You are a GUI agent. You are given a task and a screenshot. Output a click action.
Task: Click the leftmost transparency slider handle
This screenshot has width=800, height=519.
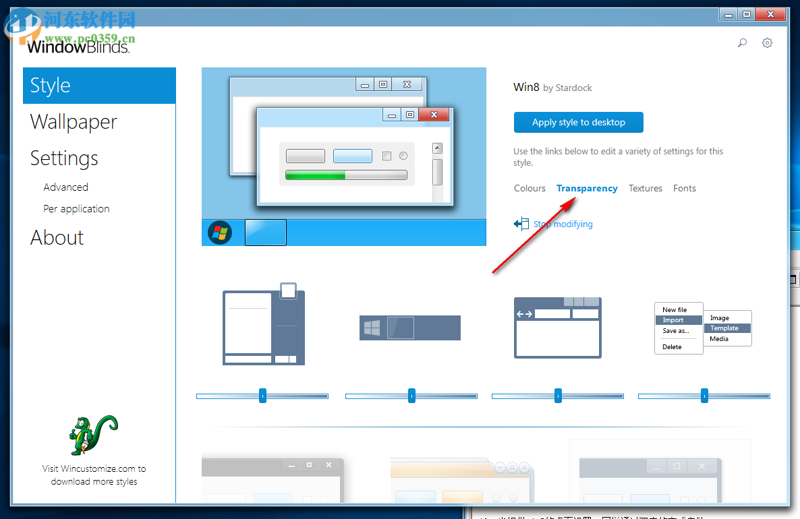click(x=262, y=396)
